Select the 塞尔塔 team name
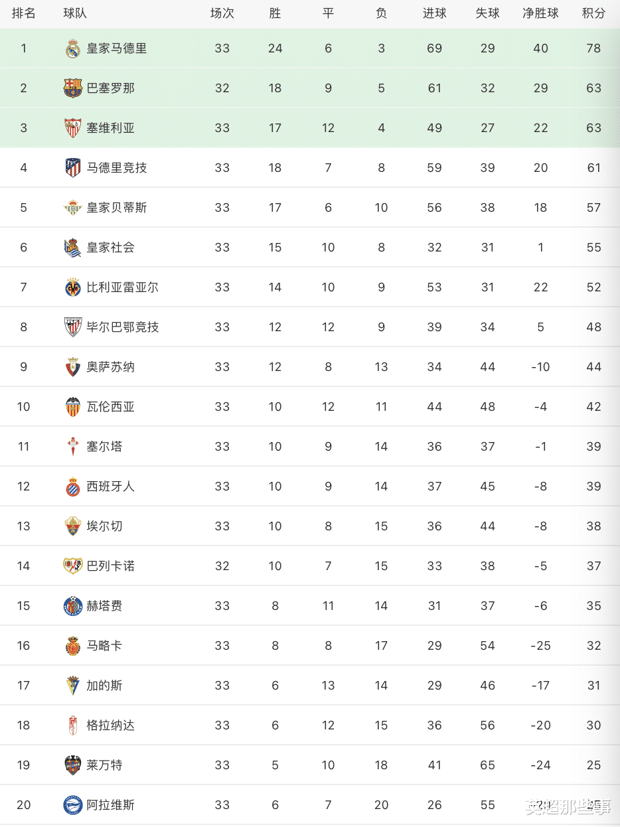 tap(105, 447)
